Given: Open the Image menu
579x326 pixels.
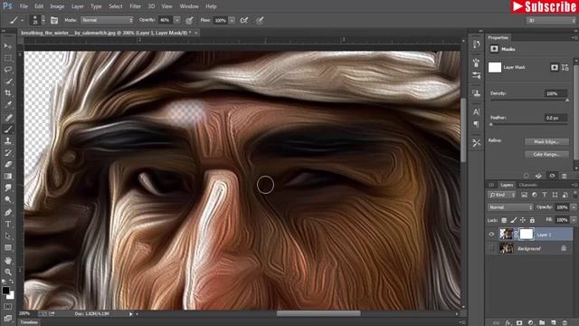Looking at the screenshot, I should (x=57, y=6).
